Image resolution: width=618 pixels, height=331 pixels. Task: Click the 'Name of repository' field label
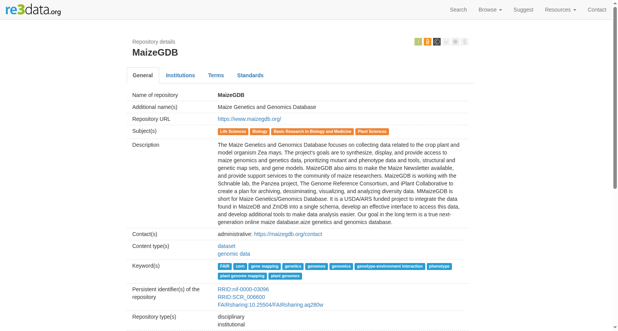tap(155, 95)
